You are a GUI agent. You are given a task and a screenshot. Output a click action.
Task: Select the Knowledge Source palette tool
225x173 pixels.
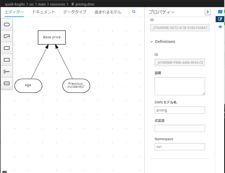pyautogui.click(x=7, y=36)
